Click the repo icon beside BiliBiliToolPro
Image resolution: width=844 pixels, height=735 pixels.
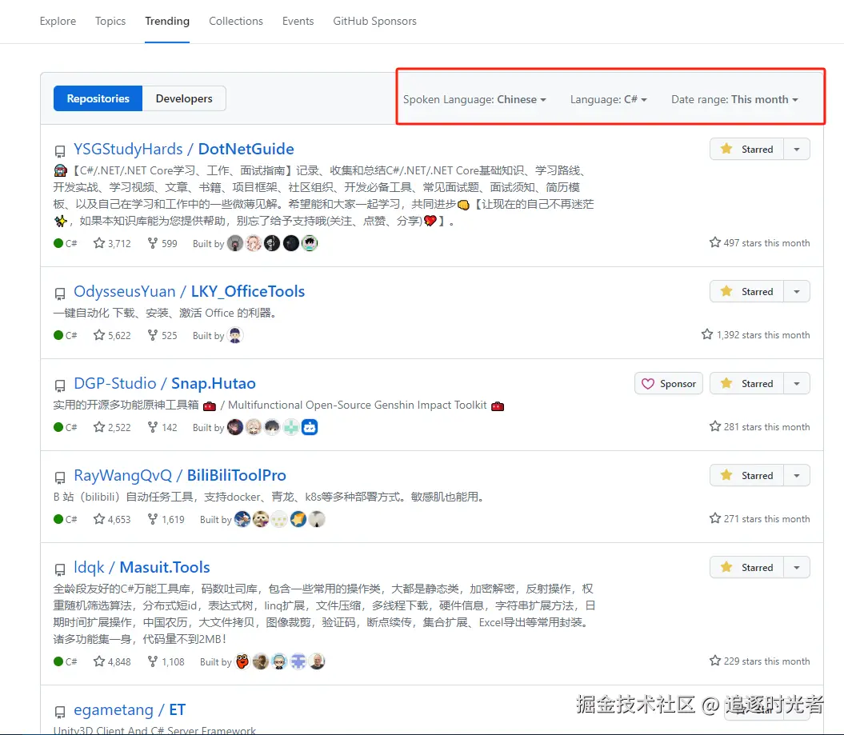[x=60, y=477]
